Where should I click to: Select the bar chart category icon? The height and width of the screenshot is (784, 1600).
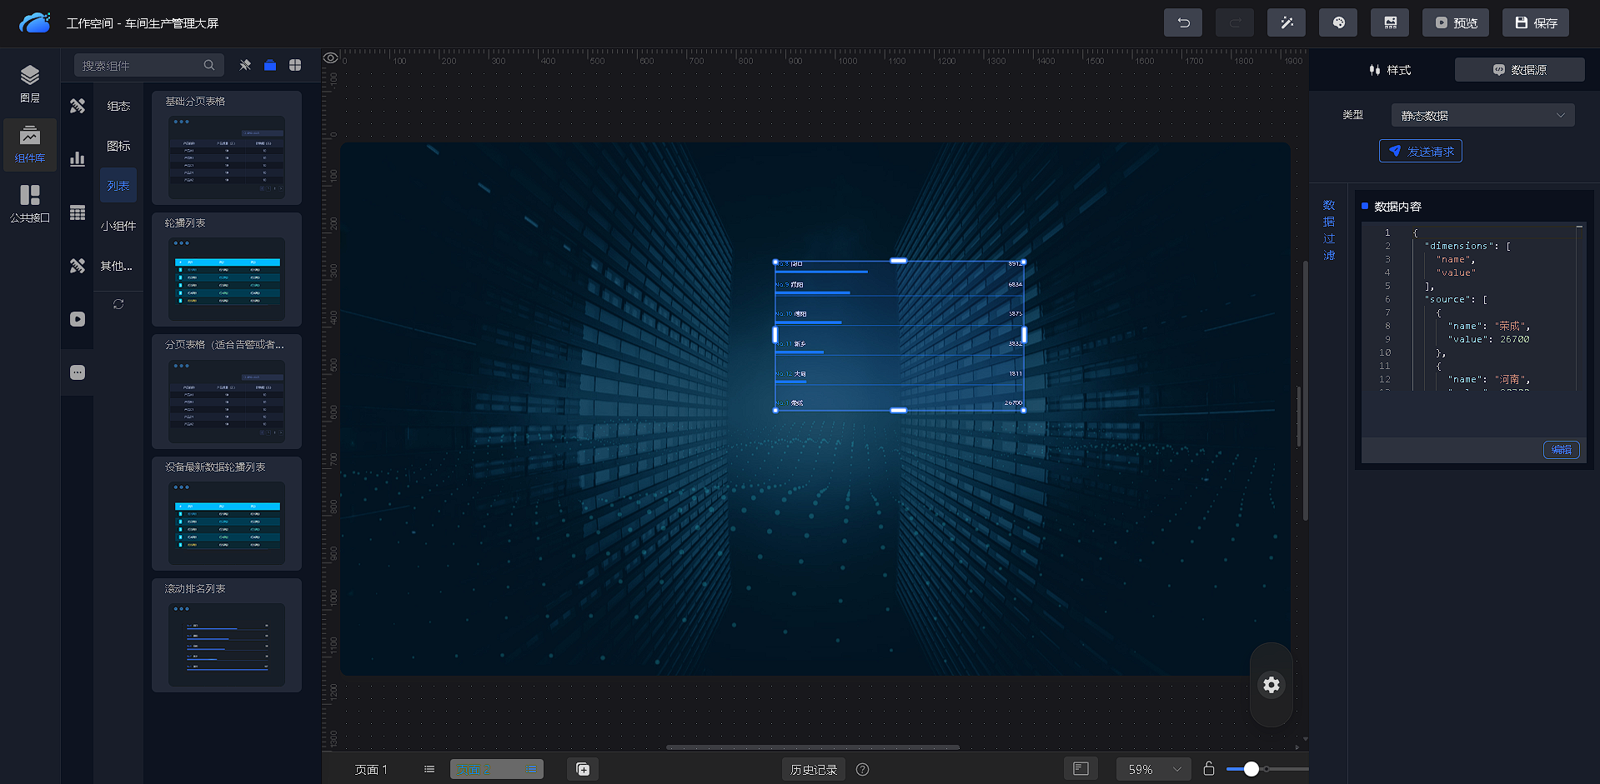click(x=78, y=159)
